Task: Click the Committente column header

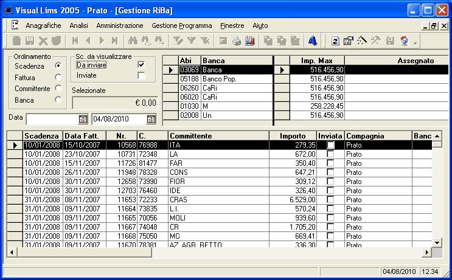Action: (218, 136)
